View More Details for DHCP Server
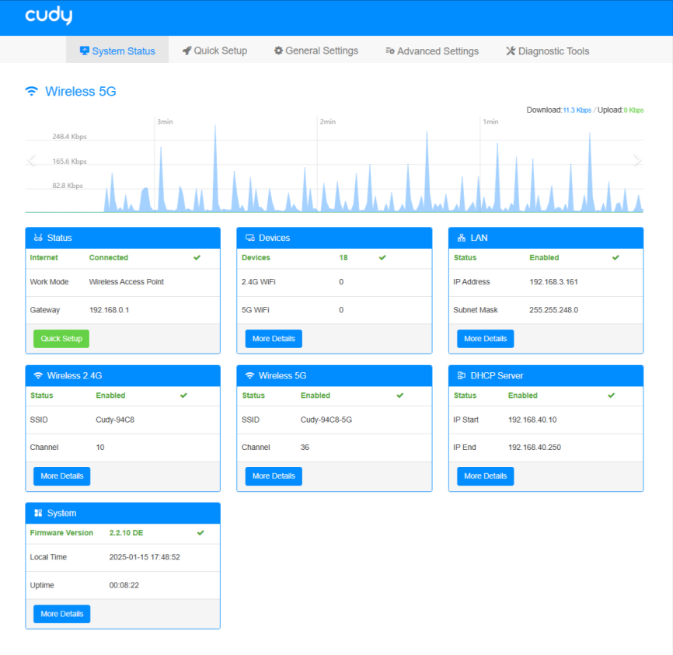Image resolution: width=673 pixels, height=655 pixels. click(485, 476)
